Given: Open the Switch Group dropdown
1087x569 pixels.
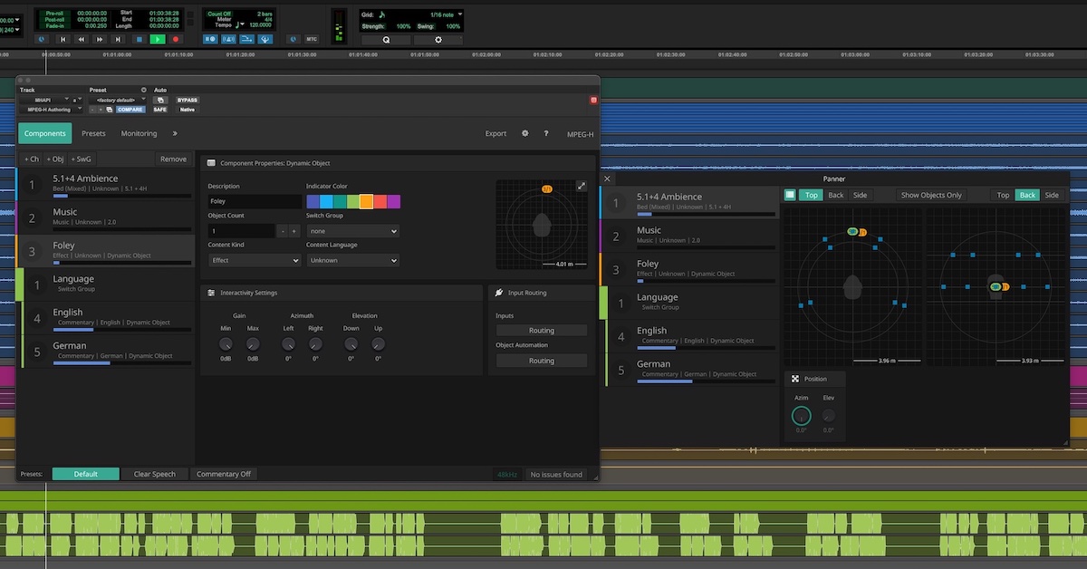Looking at the screenshot, I should point(352,231).
